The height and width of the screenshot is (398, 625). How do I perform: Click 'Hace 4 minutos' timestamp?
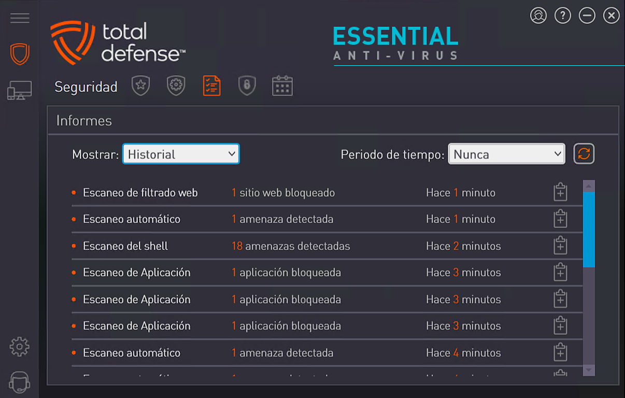coord(463,353)
